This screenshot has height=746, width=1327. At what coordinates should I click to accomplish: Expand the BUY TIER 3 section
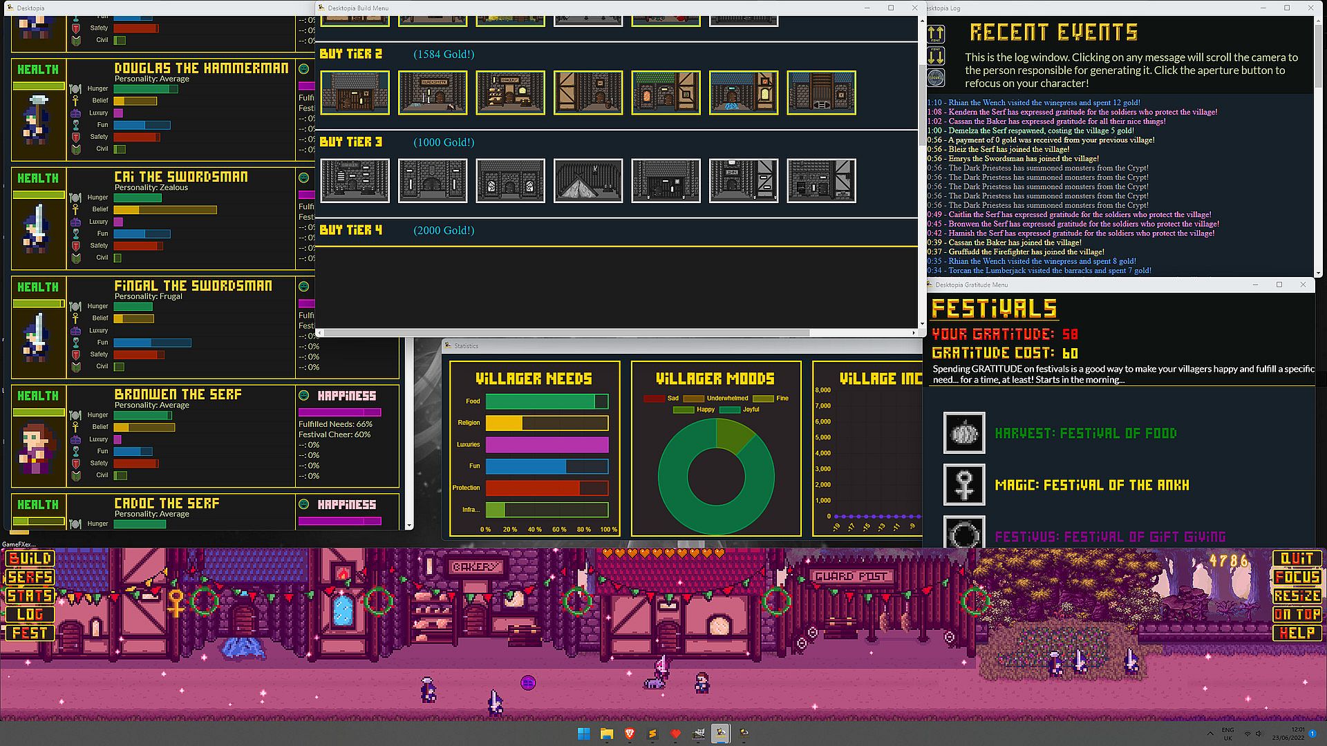(x=350, y=142)
